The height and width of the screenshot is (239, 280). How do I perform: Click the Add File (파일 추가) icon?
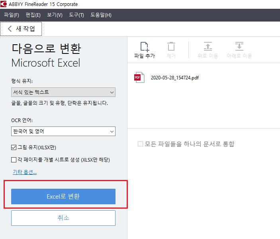[144, 47]
